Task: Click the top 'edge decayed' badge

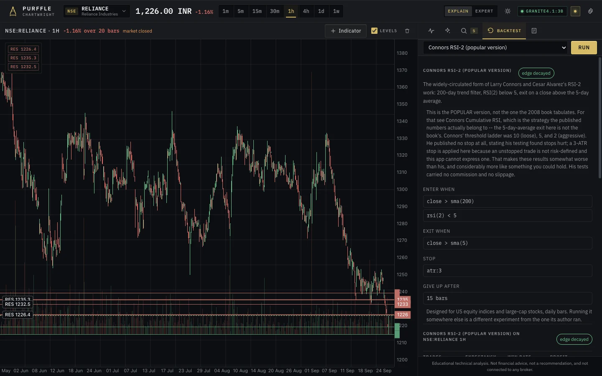Action: pyautogui.click(x=536, y=73)
